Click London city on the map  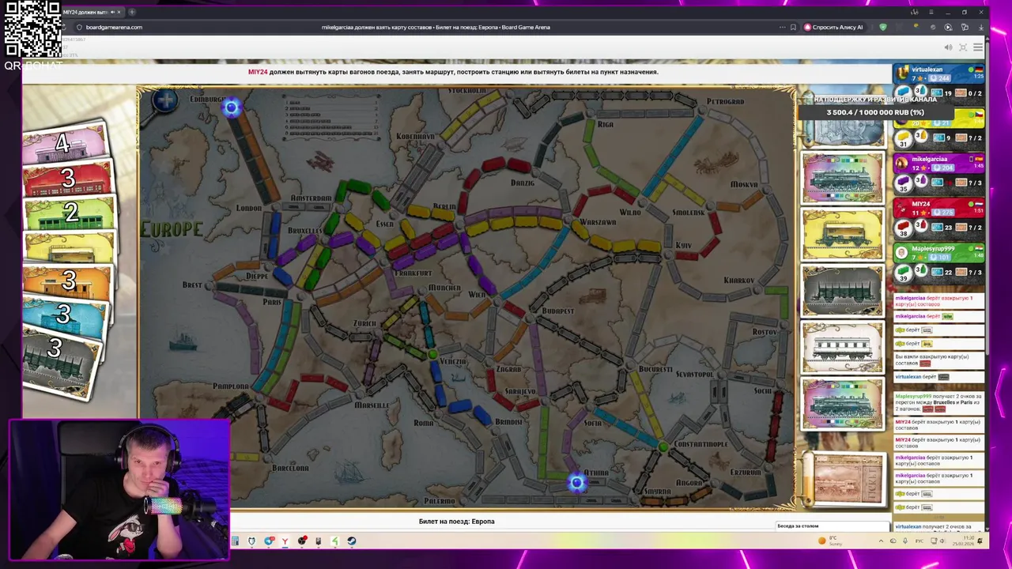click(248, 208)
